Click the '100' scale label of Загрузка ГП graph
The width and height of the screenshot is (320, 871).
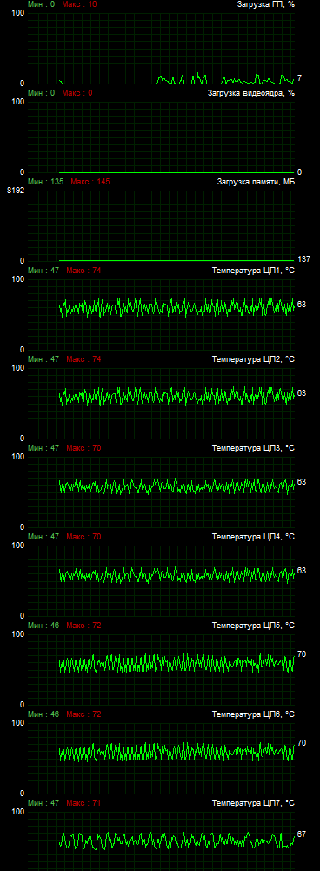coord(17,12)
